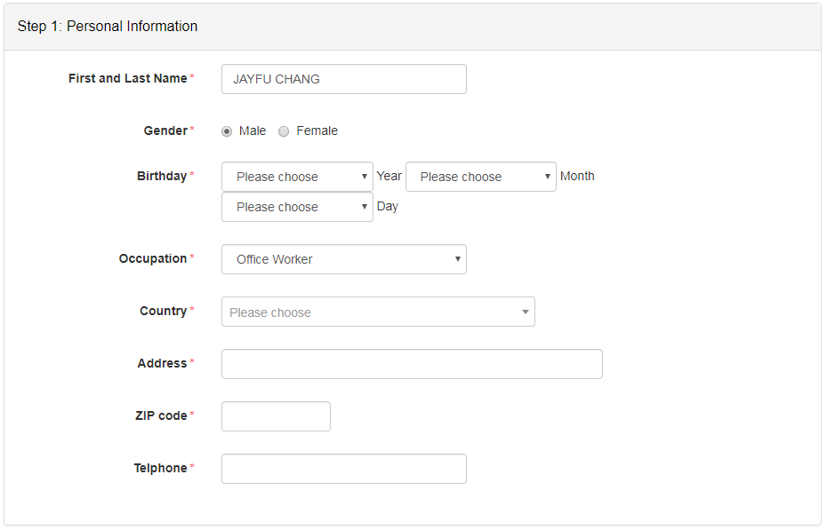The width and height of the screenshot is (827, 530).
Task: Click the Month dropdown arrow
Action: 548,177
